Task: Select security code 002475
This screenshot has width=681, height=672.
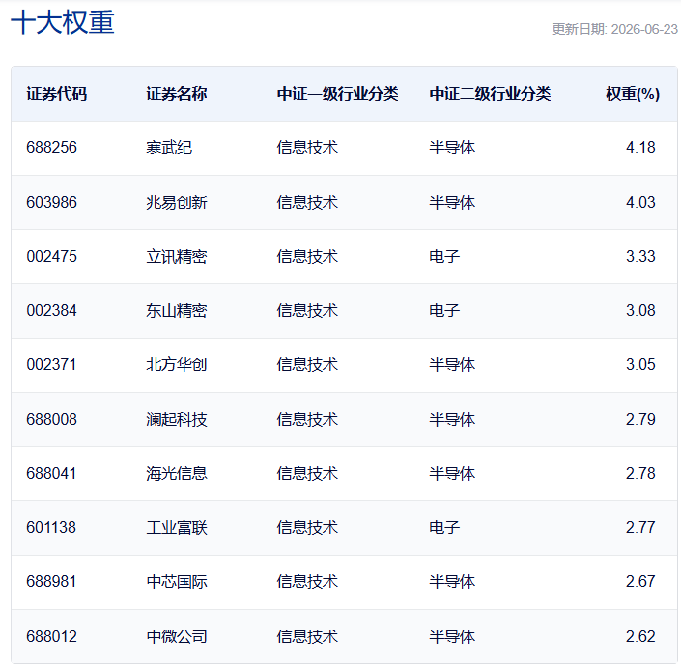Action: [52, 256]
